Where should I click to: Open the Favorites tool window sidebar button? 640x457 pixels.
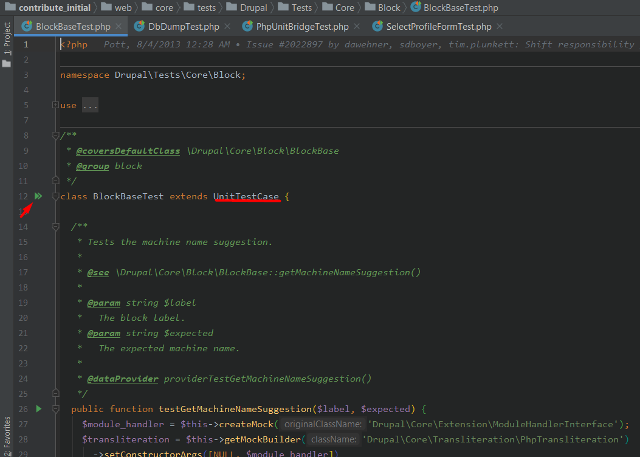[x=7, y=436]
